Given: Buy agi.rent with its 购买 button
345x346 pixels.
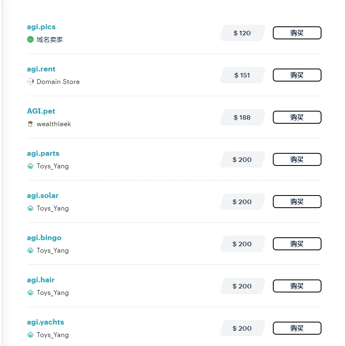Looking at the screenshot, I should [x=297, y=75].
